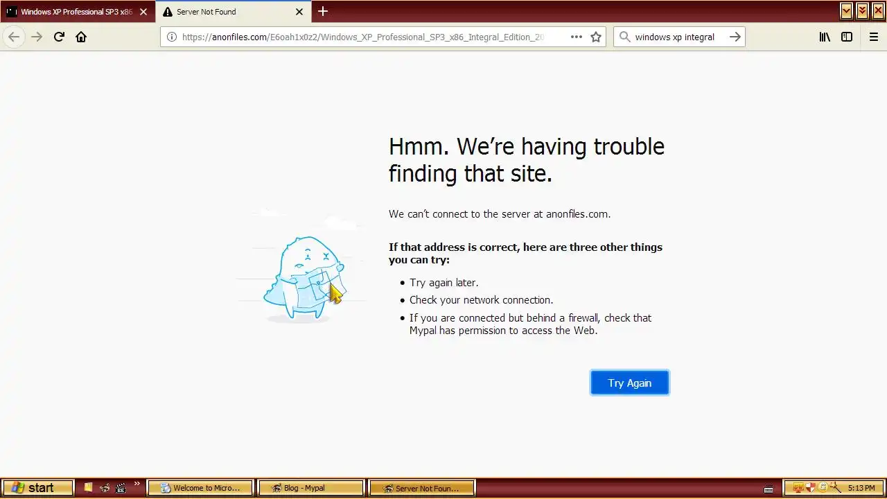
Task: Open the Mypal hamburger menu
Action: tap(874, 37)
